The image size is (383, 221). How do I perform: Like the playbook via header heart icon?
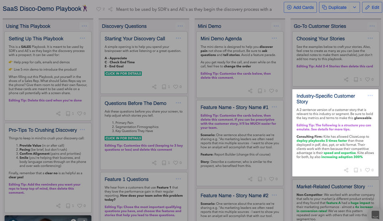click(99, 9)
